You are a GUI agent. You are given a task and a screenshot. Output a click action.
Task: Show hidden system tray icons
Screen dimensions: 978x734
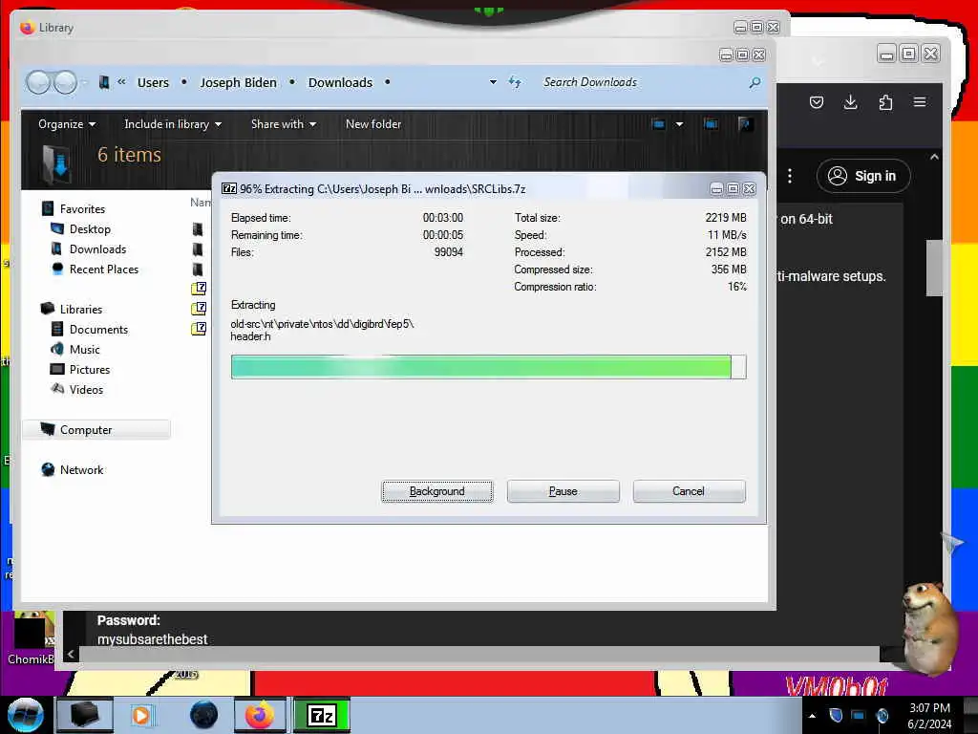tap(812, 716)
